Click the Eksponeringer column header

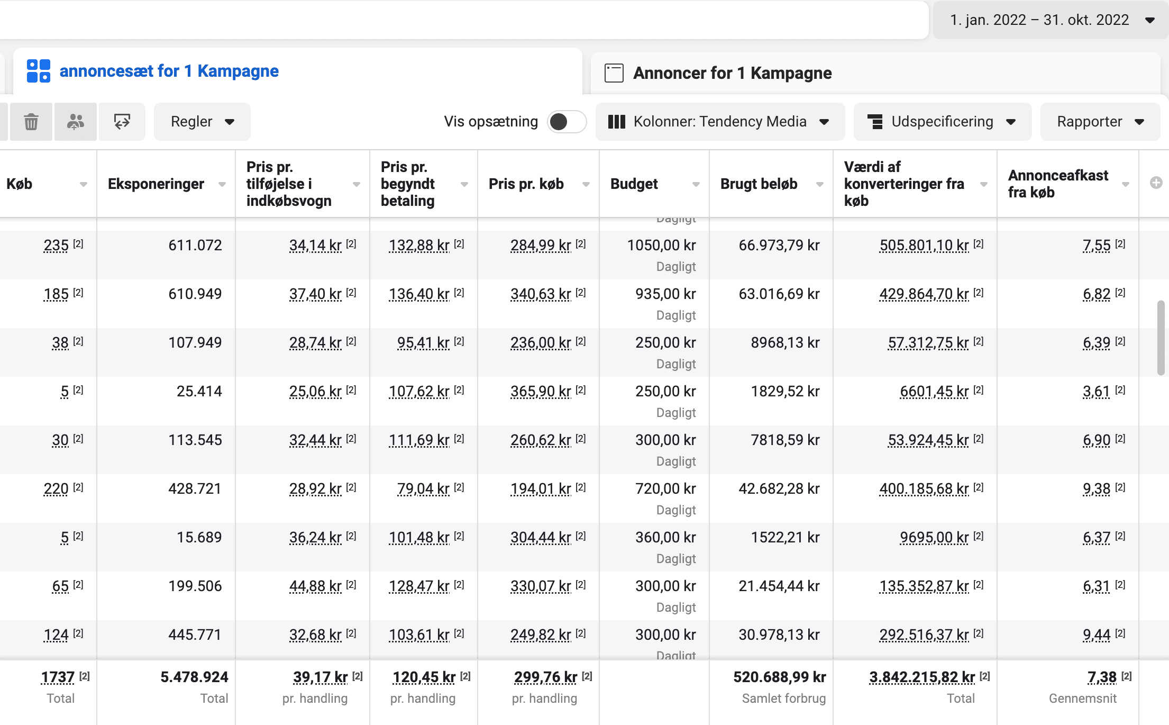156,184
